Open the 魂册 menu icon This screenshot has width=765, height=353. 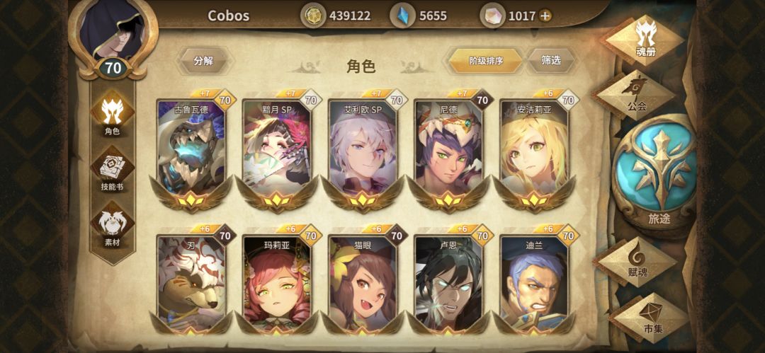click(645, 40)
